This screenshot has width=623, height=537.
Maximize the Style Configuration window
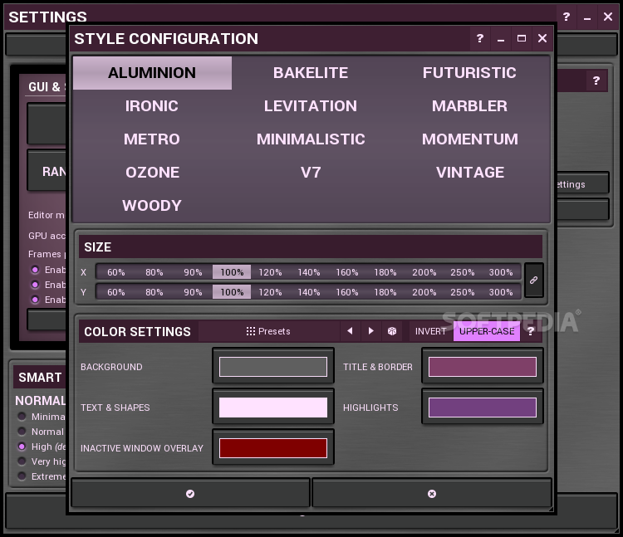click(x=522, y=38)
